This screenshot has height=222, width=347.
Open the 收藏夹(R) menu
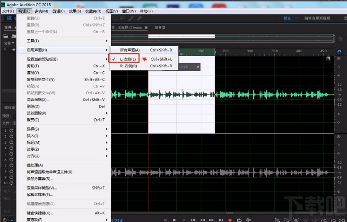tap(93, 11)
